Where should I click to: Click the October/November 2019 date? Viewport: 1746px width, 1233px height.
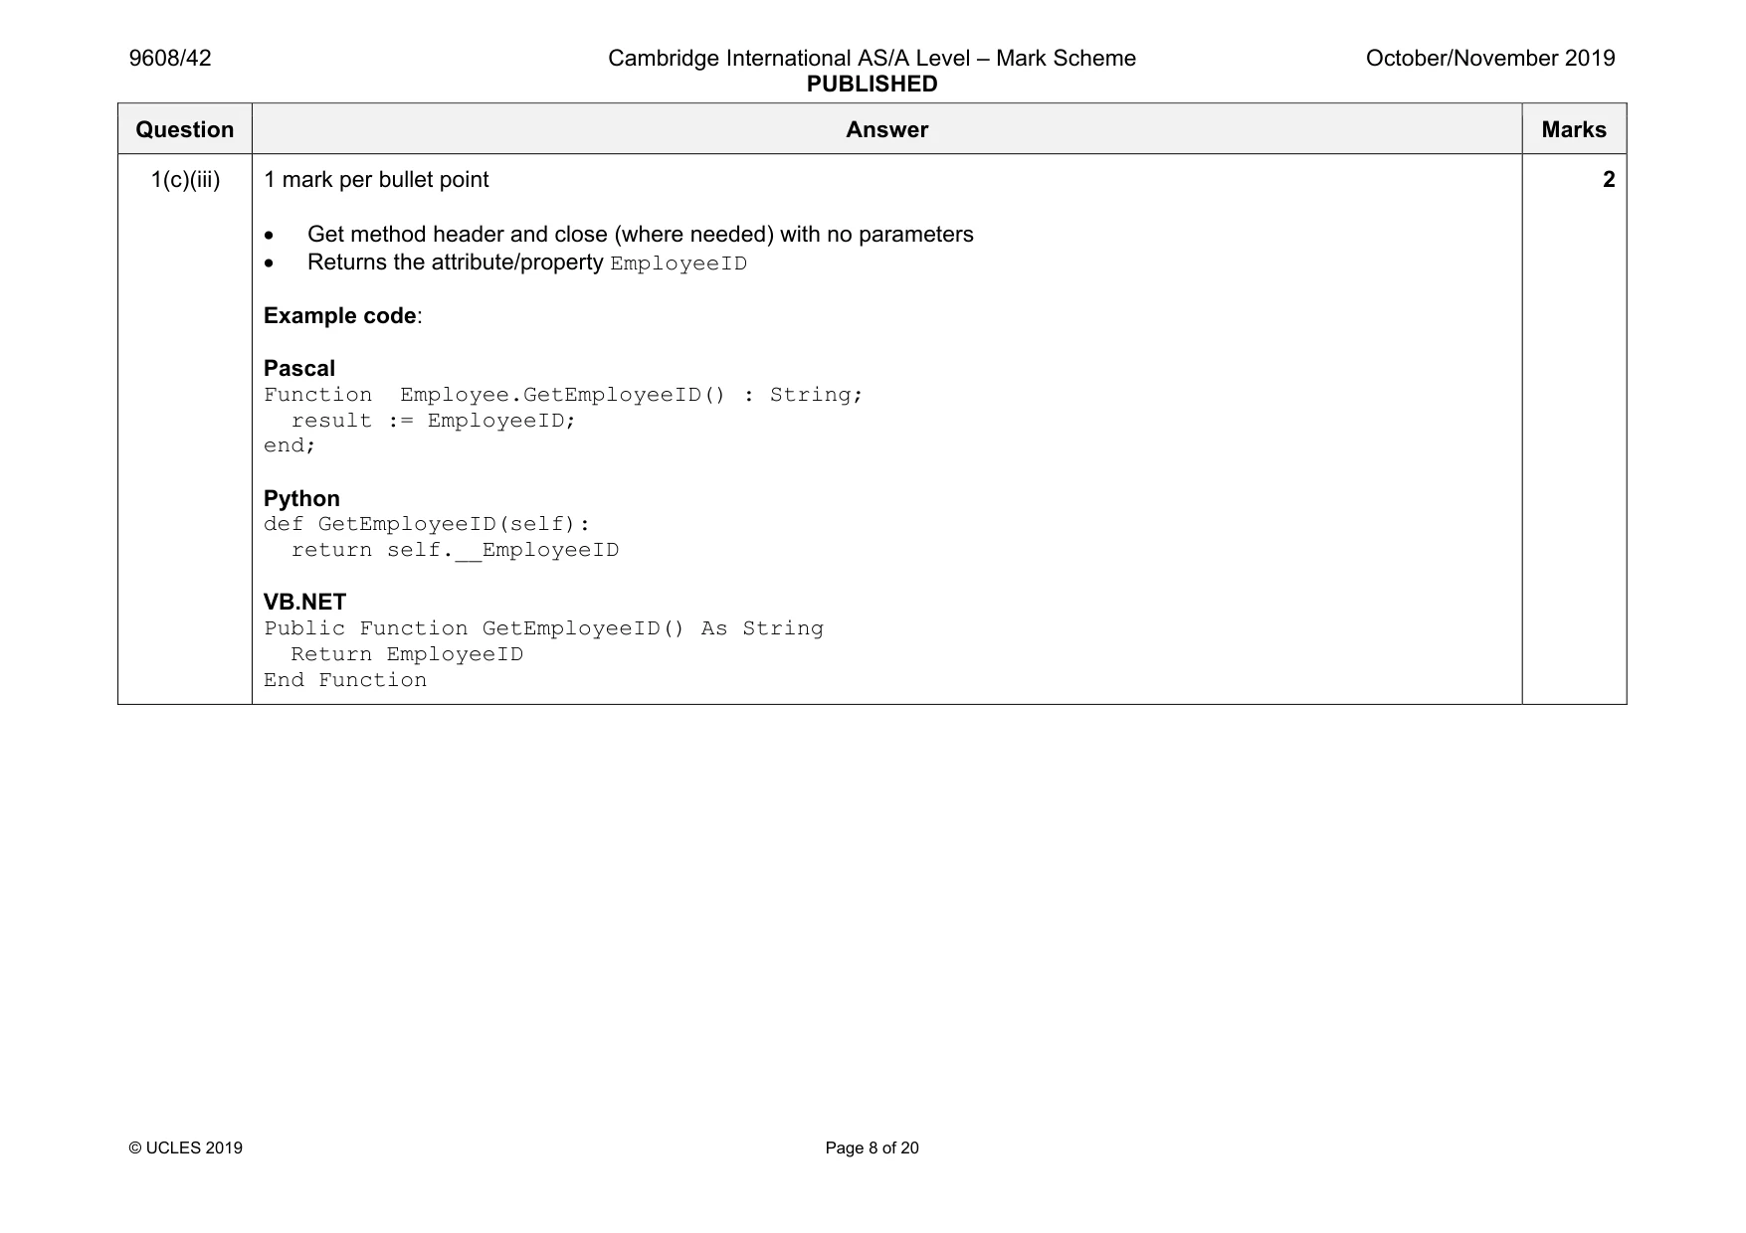[1490, 59]
